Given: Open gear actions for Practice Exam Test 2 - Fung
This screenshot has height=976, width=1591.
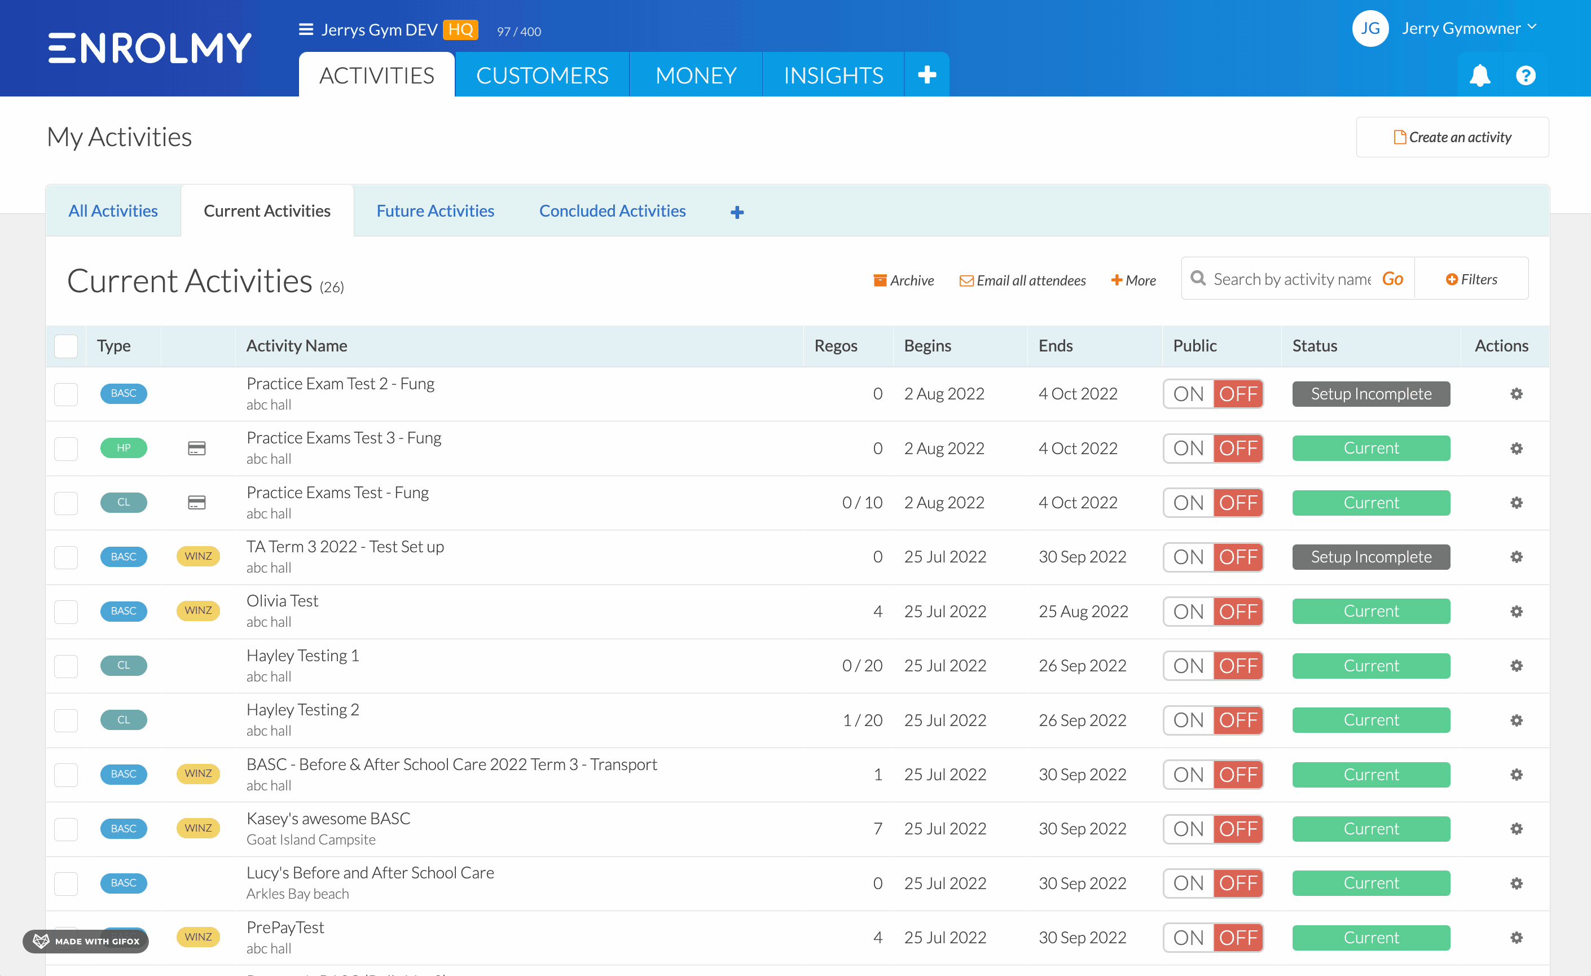Looking at the screenshot, I should point(1516,394).
